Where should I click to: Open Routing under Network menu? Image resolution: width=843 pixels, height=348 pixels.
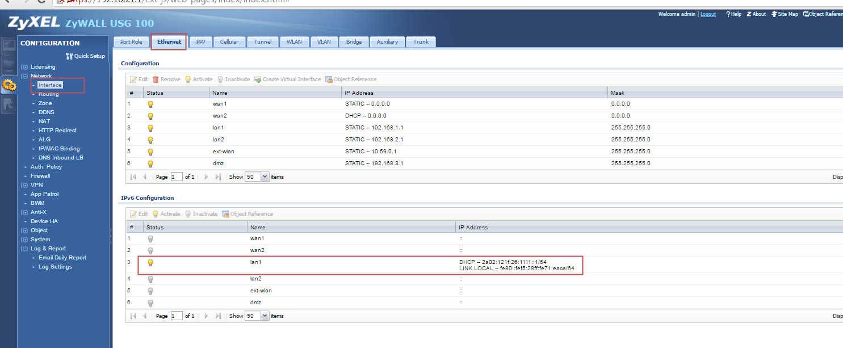(48, 94)
